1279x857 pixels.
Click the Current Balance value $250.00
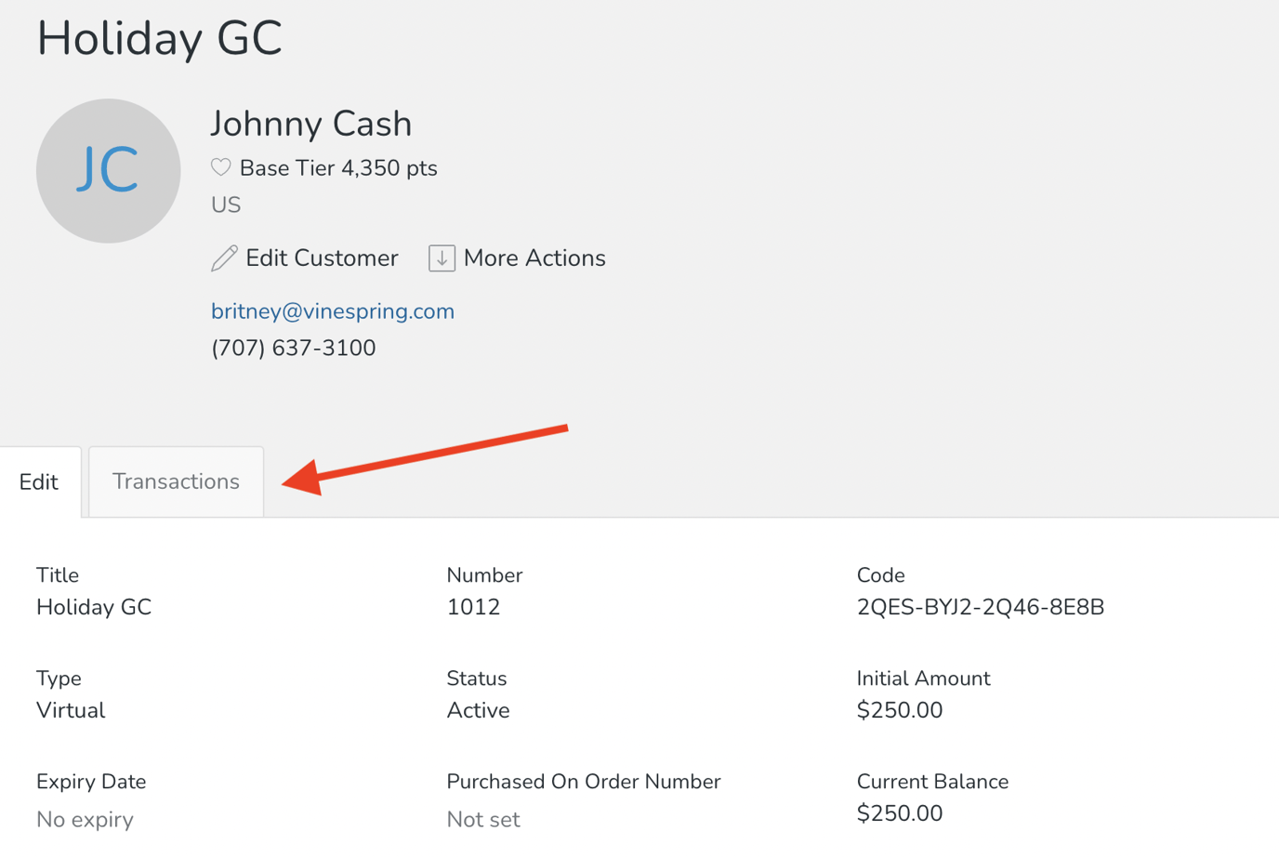point(899,812)
